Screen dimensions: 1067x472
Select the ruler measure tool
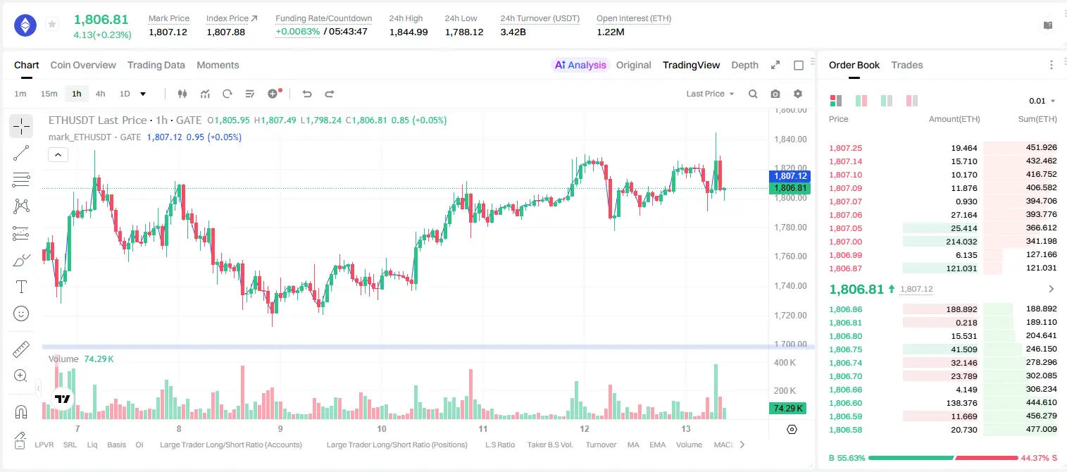(x=21, y=349)
